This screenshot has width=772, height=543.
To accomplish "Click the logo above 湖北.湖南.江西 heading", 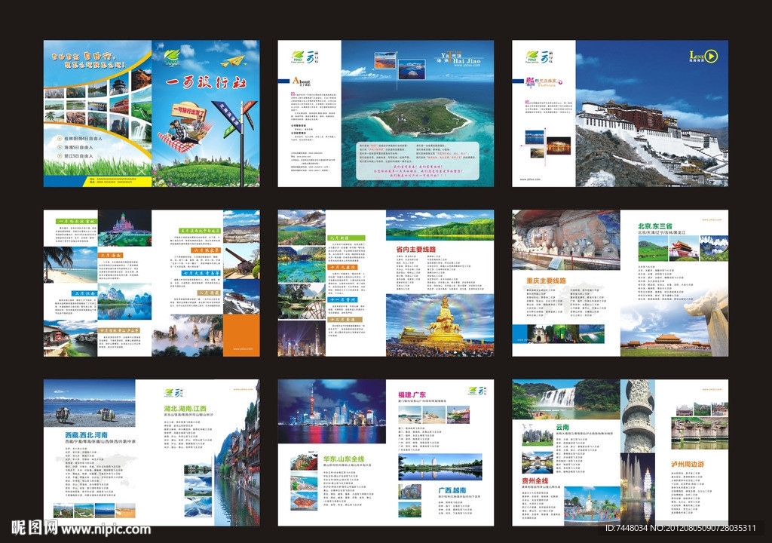I will [x=174, y=392].
